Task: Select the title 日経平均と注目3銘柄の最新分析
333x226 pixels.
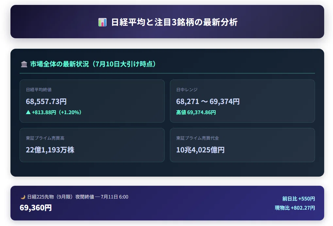Action: (x=174, y=22)
